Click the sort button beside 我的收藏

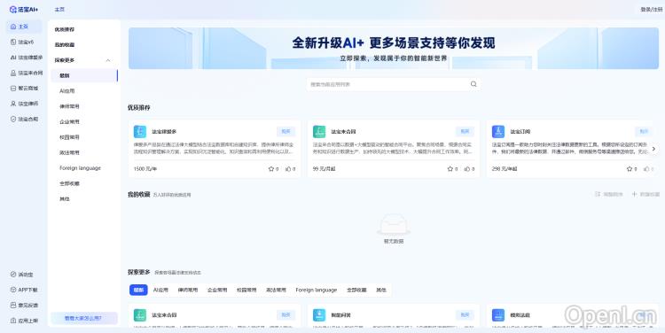(x=609, y=194)
